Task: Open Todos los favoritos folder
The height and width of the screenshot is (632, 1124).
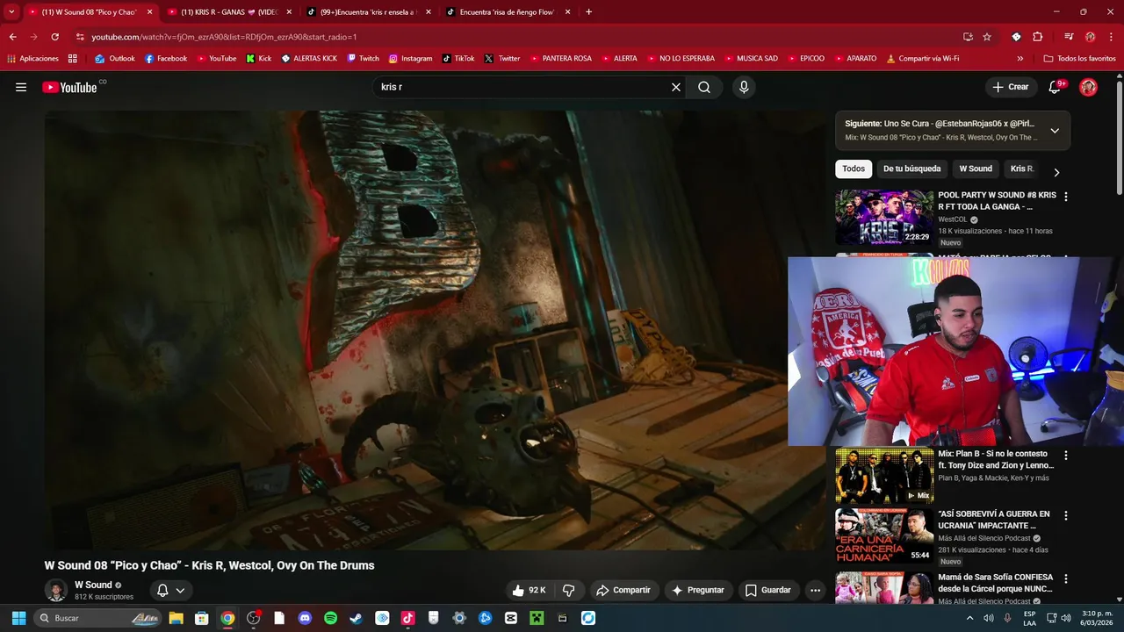Action: (x=1079, y=59)
